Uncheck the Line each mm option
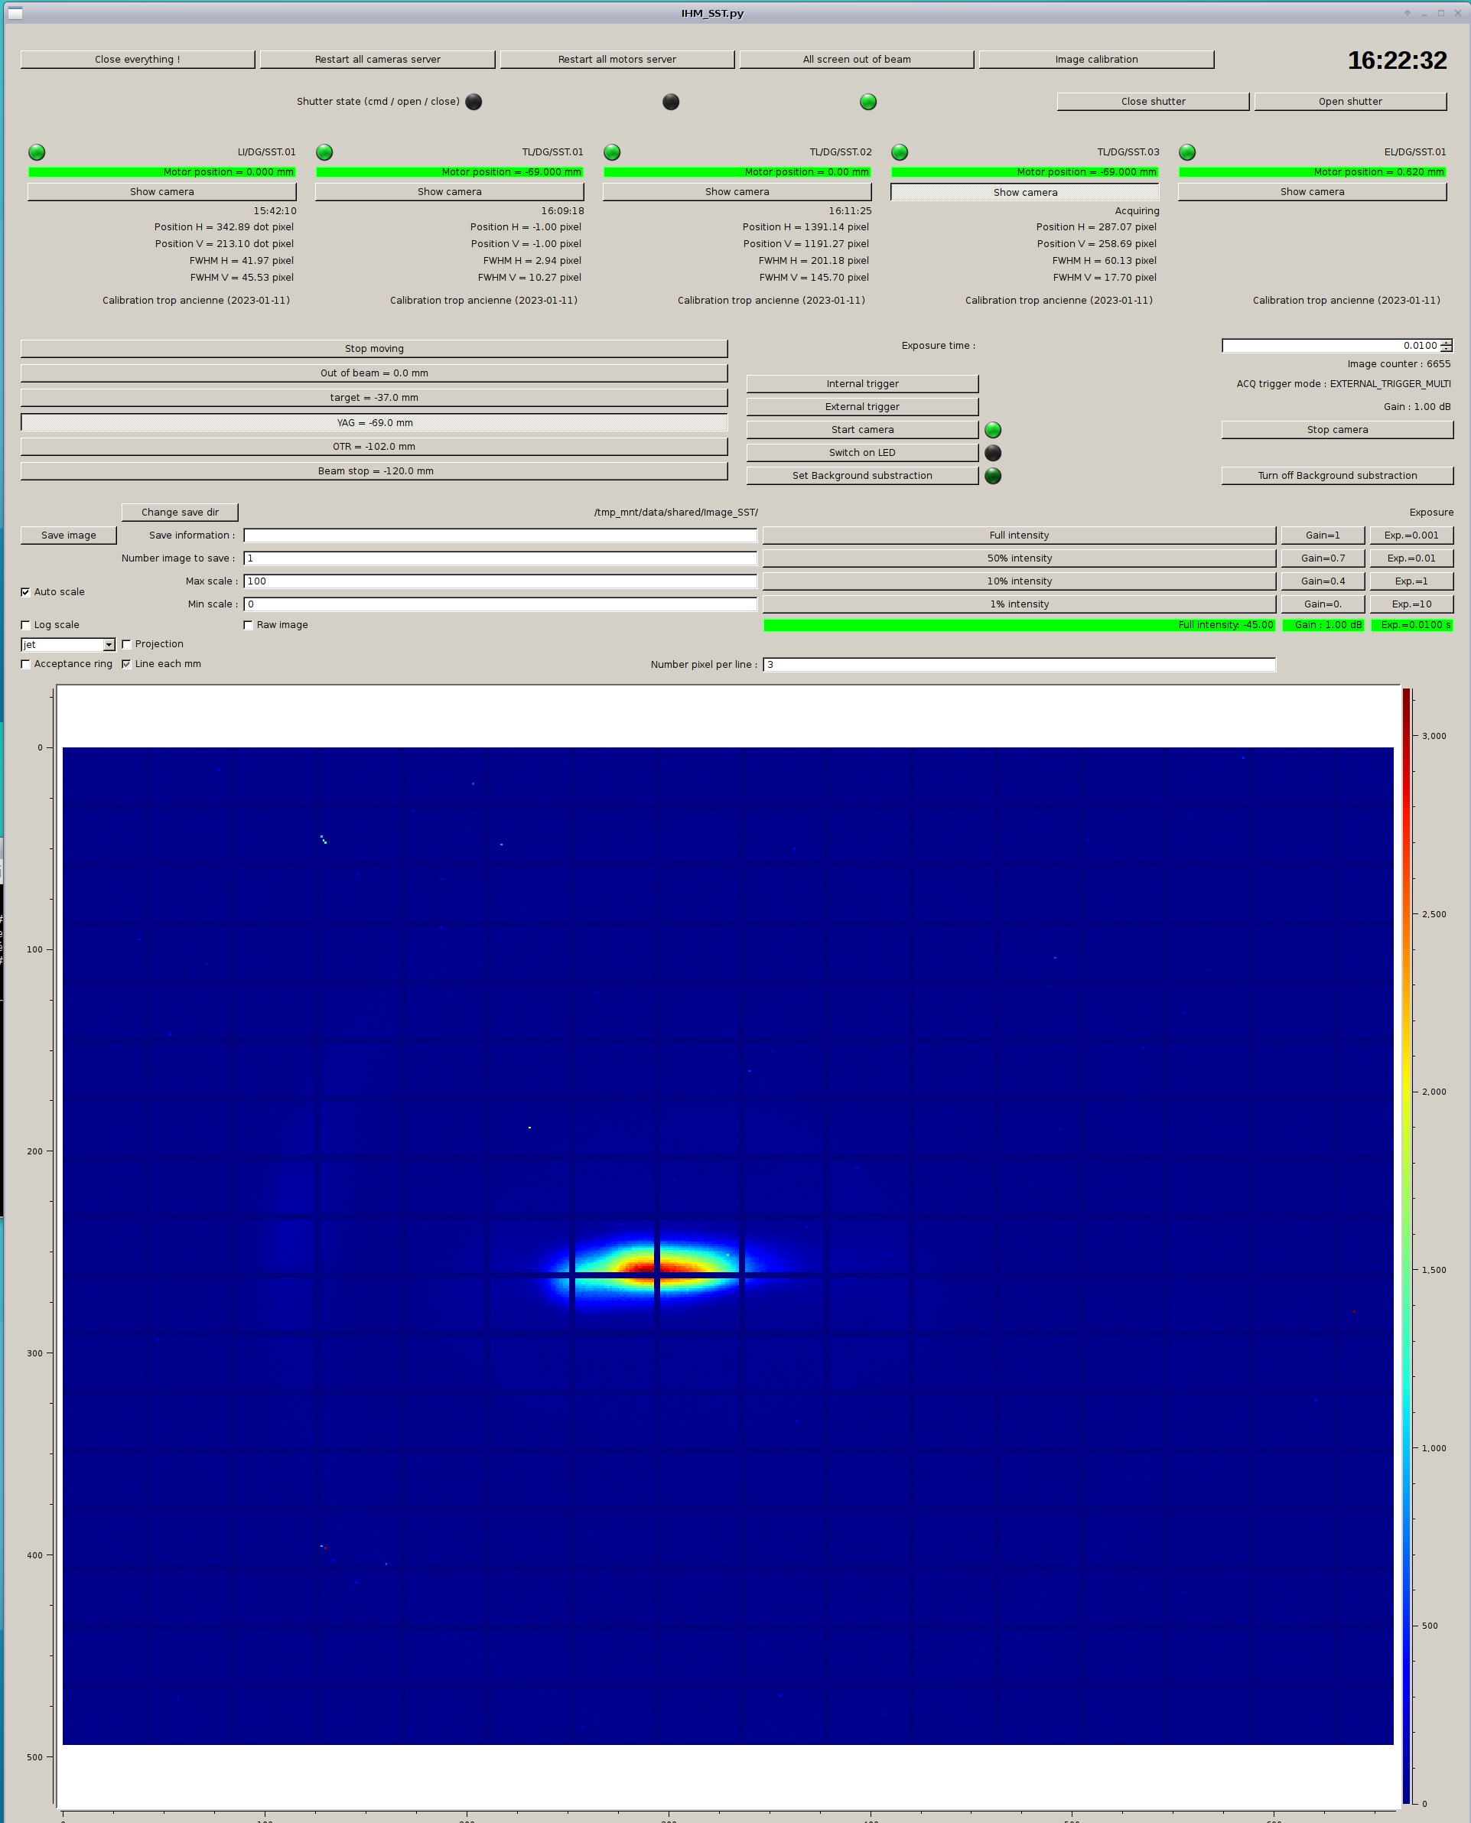 pos(126,663)
